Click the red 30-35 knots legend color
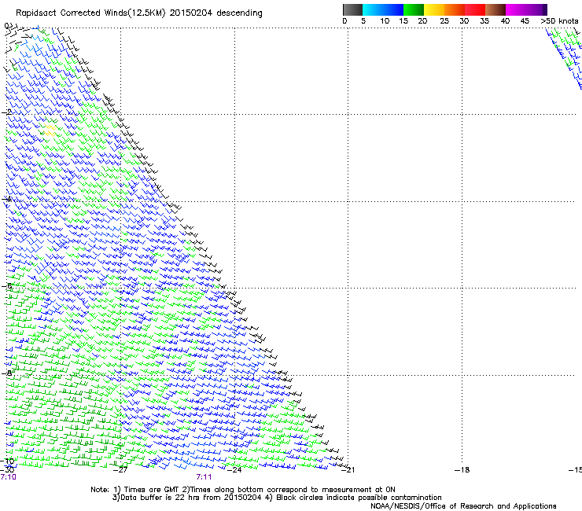The image size is (582, 511). [x=475, y=9]
